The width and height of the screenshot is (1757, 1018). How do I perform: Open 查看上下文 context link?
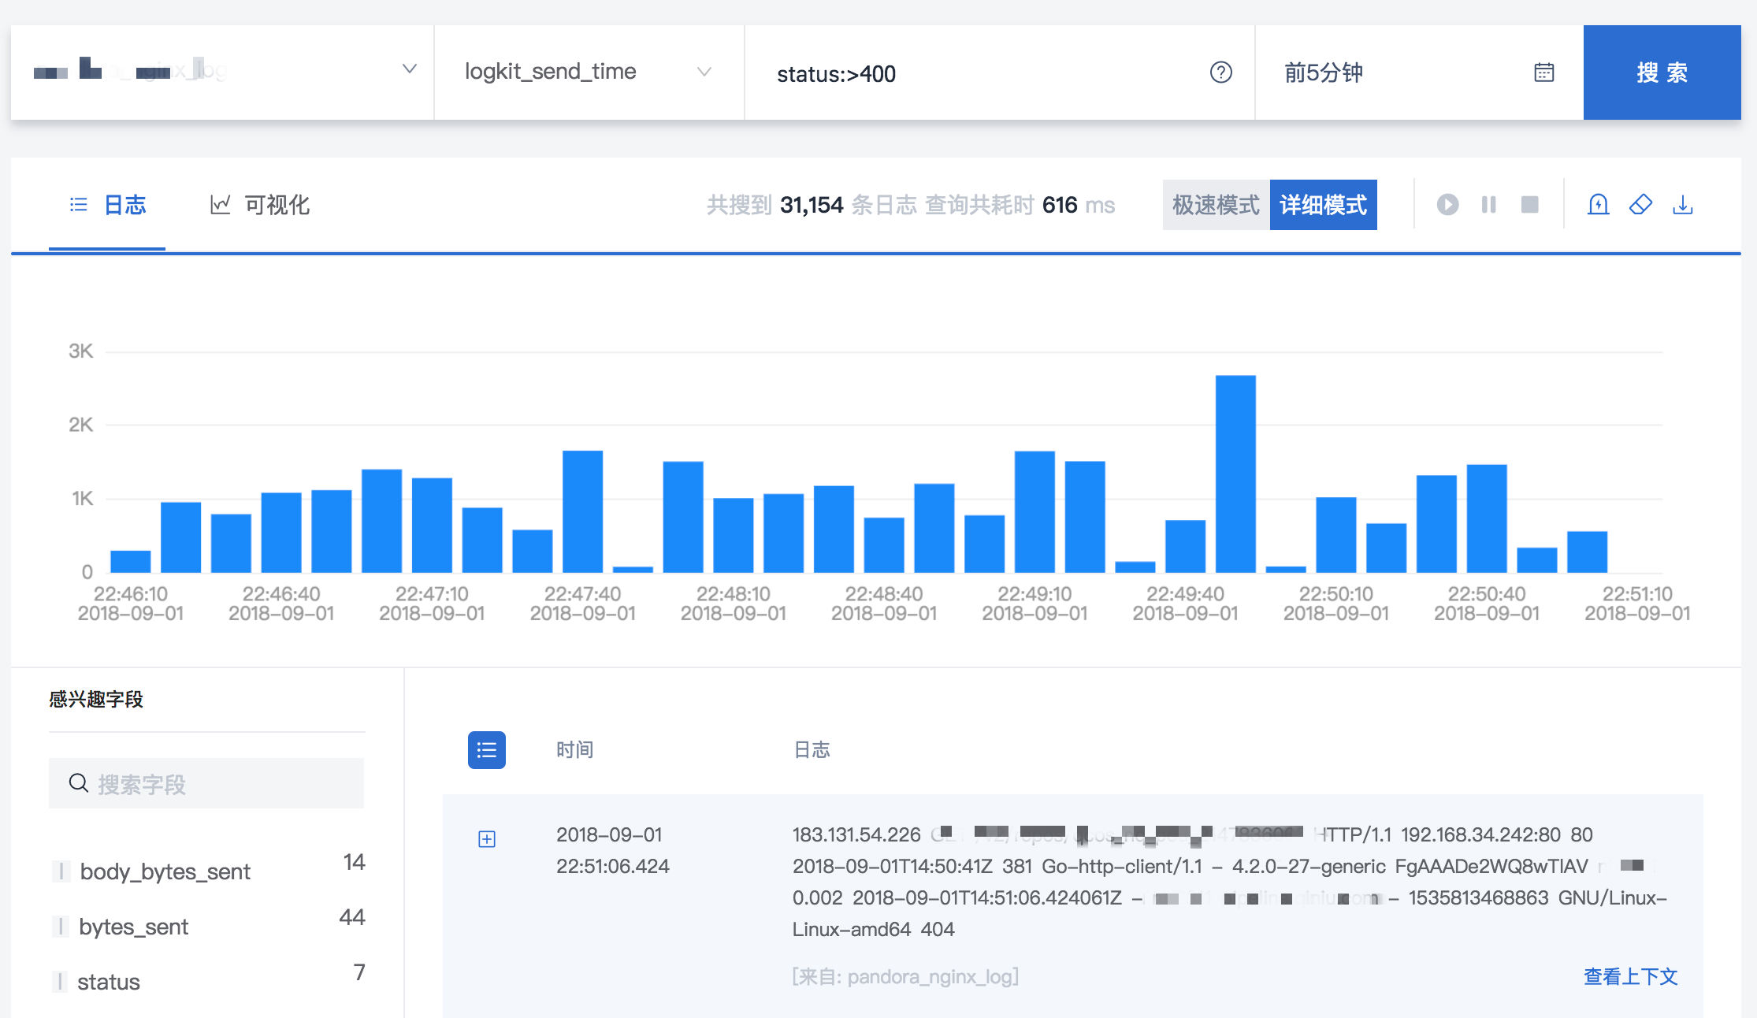click(1630, 976)
